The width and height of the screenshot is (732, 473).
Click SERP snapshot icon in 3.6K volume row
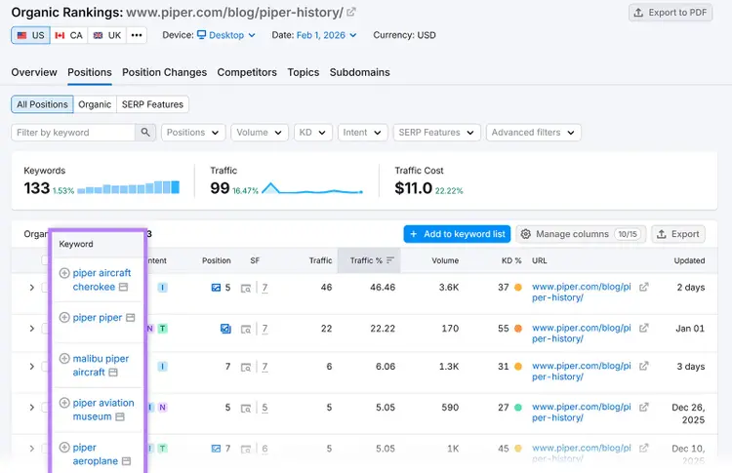(246, 289)
